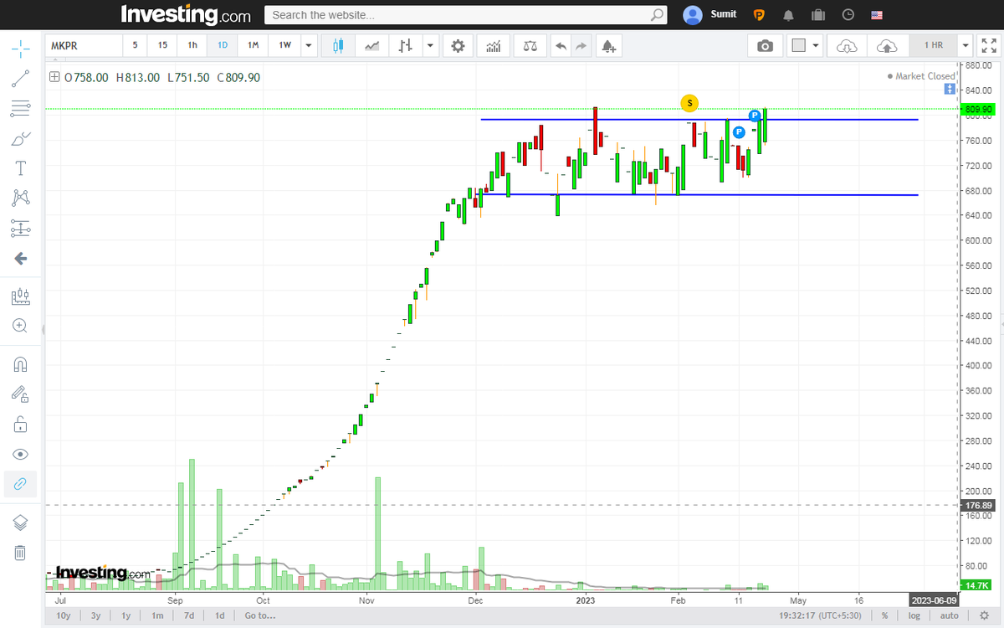
Task: Select the 1D interval
Action: 223,45
